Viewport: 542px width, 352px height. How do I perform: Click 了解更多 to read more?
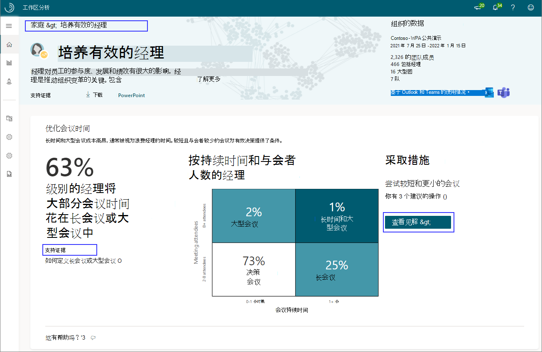(209, 79)
